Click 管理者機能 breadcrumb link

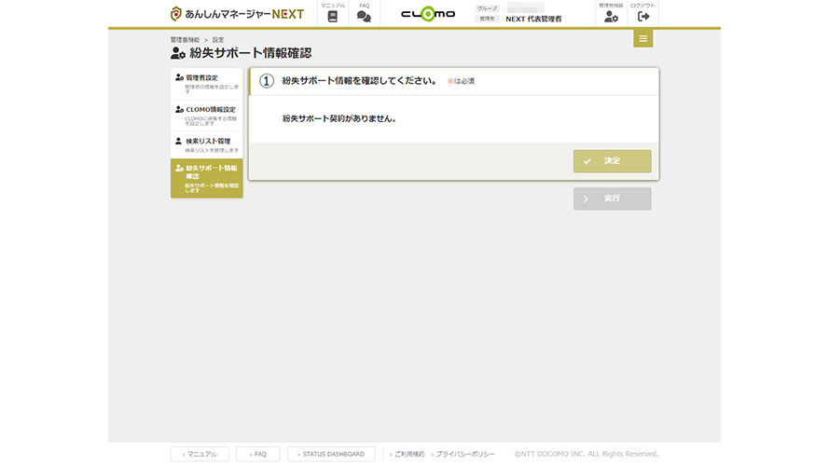coord(185,40)
